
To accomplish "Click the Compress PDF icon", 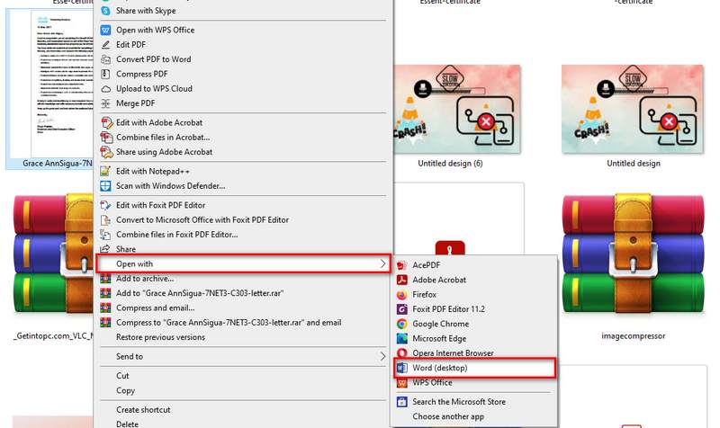I will point(105,74).
